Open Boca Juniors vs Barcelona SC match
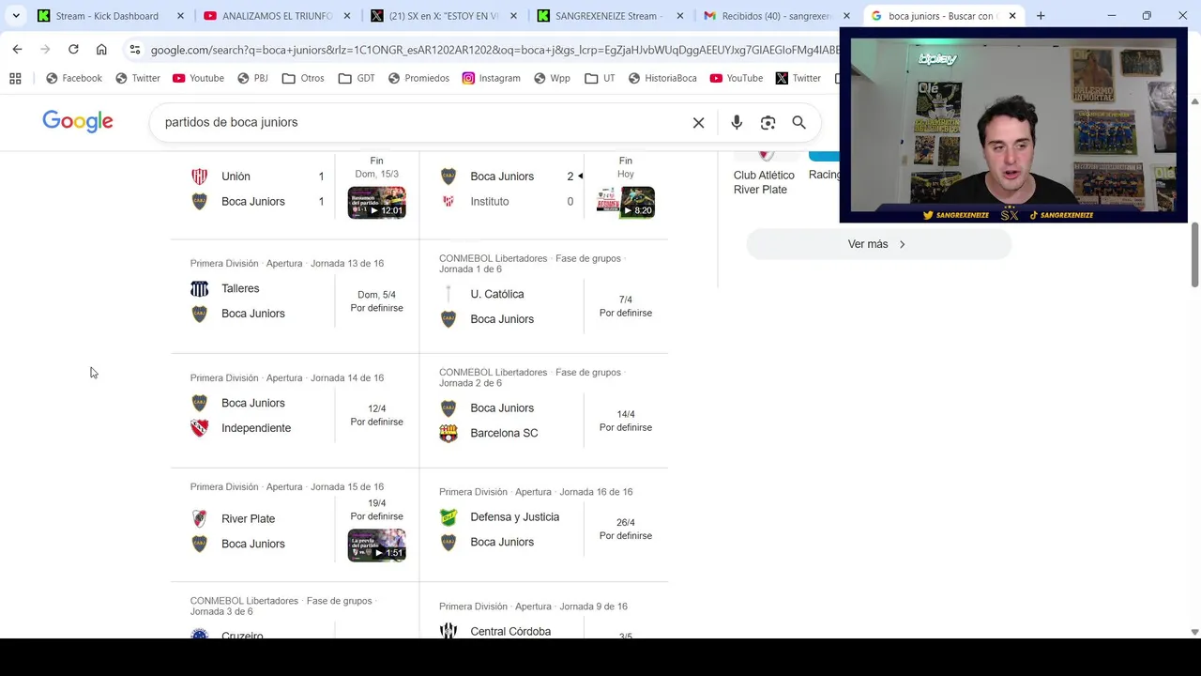 pyautogui.click(x=544, y=410)
